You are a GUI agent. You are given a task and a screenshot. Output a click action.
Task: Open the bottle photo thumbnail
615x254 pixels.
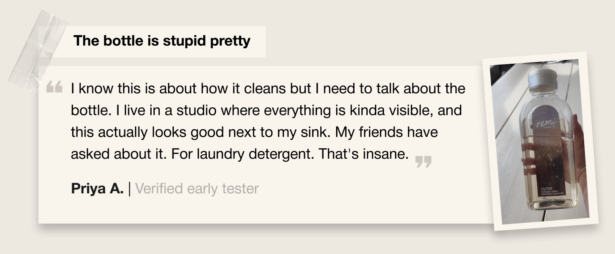tap(540, 141)
